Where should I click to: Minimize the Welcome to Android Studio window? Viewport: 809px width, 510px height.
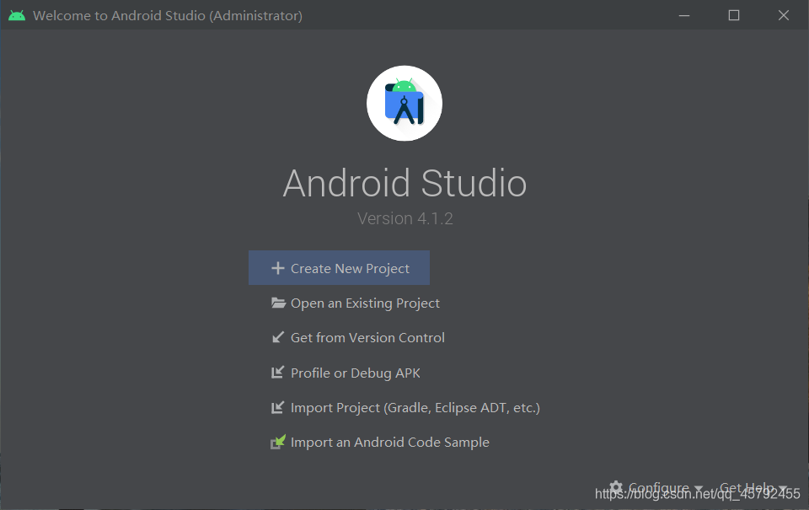(x=684, y=15)
